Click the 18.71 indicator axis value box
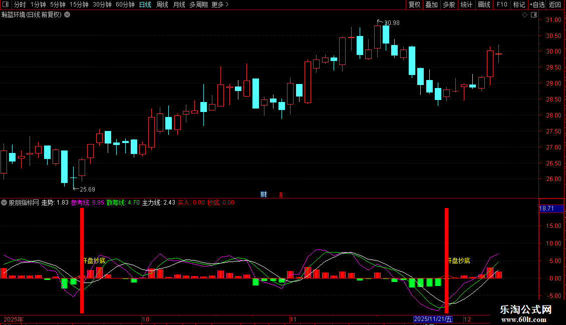The height and width of the screenshot is (325, 566). pos(551,208)
